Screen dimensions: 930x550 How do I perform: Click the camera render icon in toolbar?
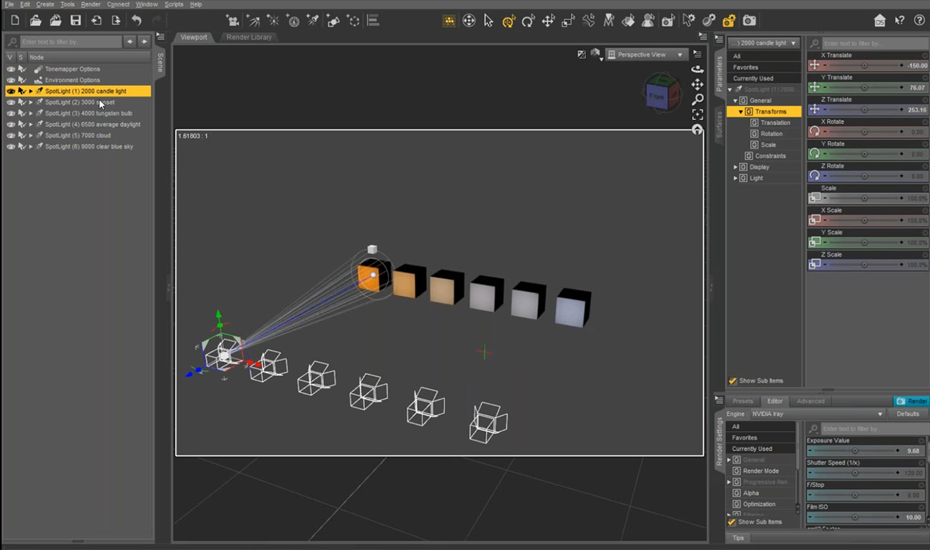(x=749, y=21)
